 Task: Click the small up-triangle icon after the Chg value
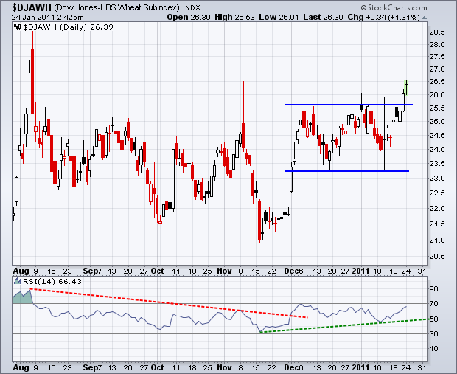(x=424, y=18)
